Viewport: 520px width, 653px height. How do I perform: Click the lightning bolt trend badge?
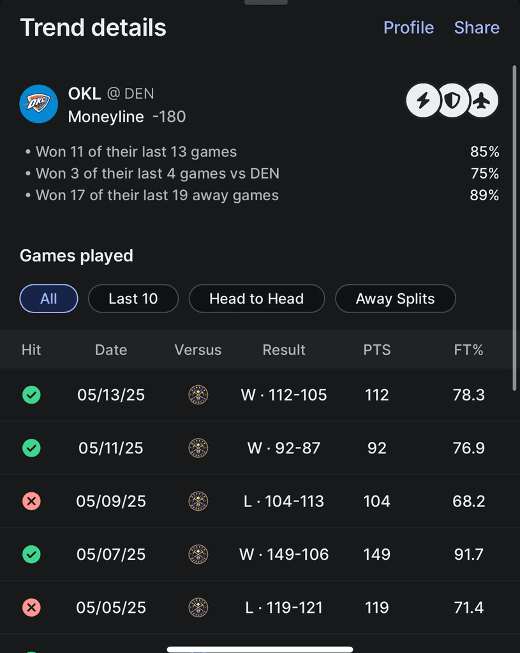coord(422,100)
